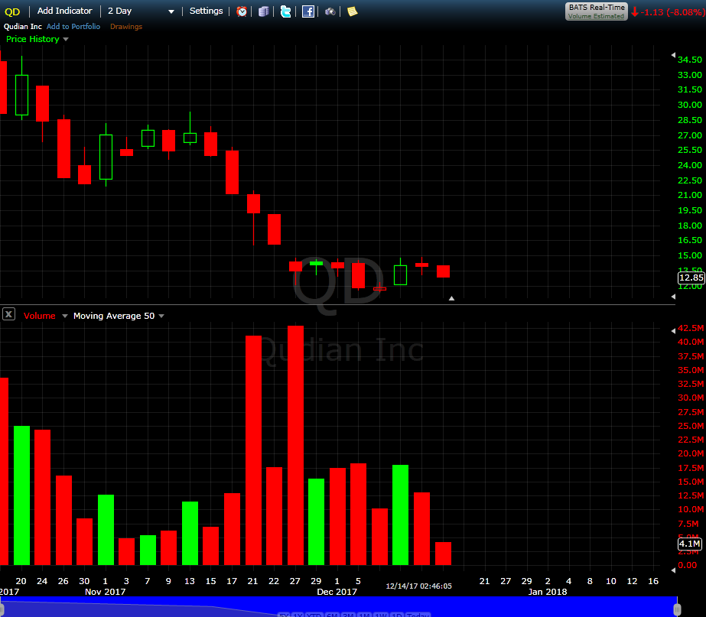706x617 pixels.
Task: Click the alarm clock alert icon
Action: pos(242,11)
